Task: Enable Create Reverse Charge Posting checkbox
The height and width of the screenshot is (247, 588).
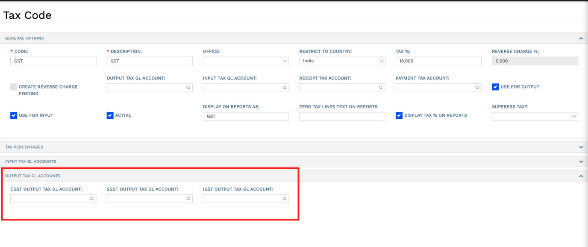Action: [14, 87]
